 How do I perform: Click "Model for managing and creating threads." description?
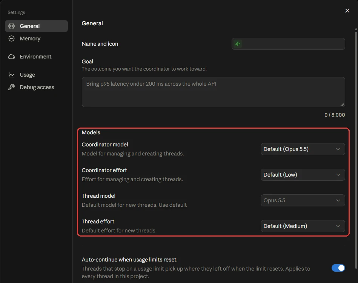pos(133,154)
